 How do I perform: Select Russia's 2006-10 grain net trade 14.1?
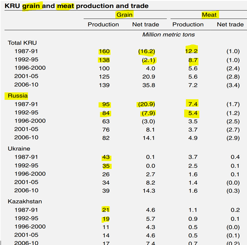pyautogui.click(x=150, y=138)
